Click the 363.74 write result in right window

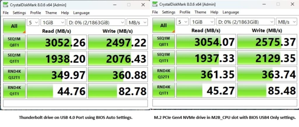267,74
